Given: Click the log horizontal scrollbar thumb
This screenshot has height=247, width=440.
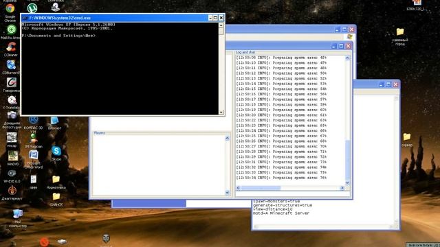Looking at the screenshot, I should point(261,188).
